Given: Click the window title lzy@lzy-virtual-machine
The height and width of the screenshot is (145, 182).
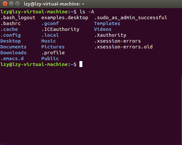Looking at the screenshot, I should tap(54, 4).
